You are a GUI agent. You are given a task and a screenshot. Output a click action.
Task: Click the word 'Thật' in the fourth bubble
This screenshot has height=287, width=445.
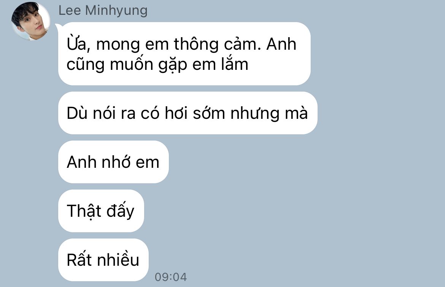tap(84, 211)
